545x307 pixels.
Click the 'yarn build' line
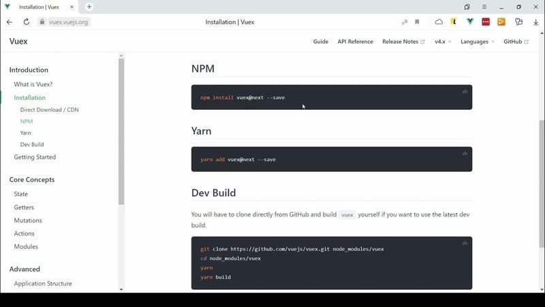[x=215, y=277]
